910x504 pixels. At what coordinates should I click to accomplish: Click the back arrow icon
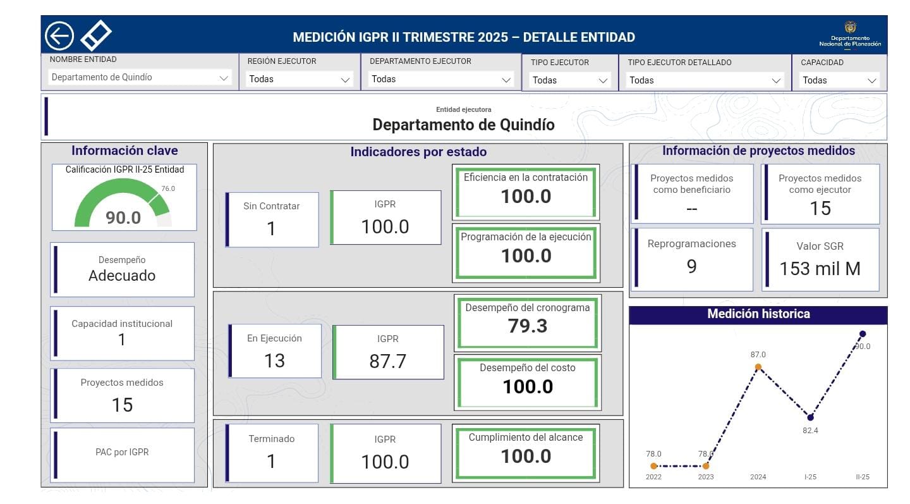click(59, 36)
